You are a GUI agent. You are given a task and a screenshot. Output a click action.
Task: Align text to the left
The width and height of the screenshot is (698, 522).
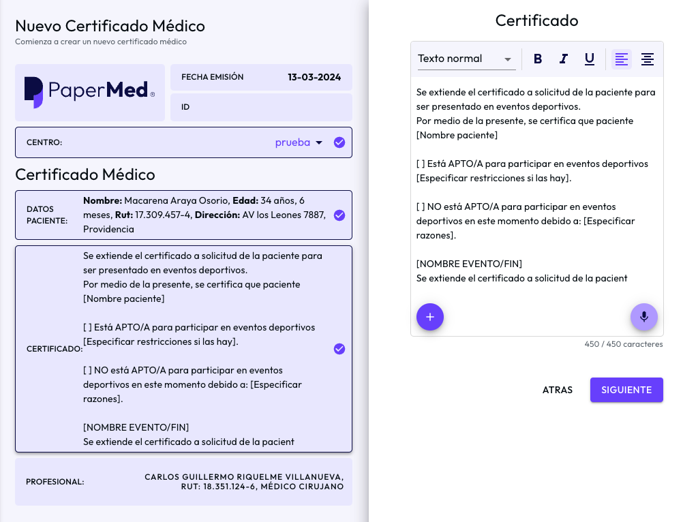pos(622,59)
